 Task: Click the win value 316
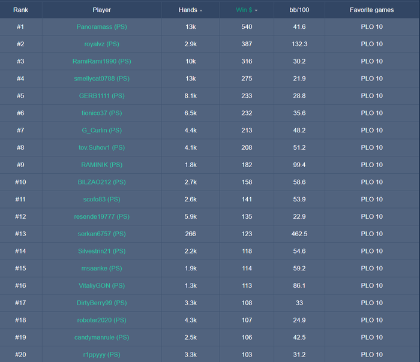tap(247, 61)
